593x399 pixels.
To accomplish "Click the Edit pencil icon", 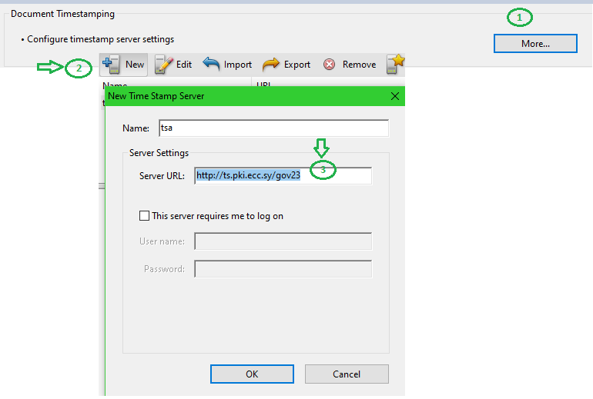I will 163,65.
